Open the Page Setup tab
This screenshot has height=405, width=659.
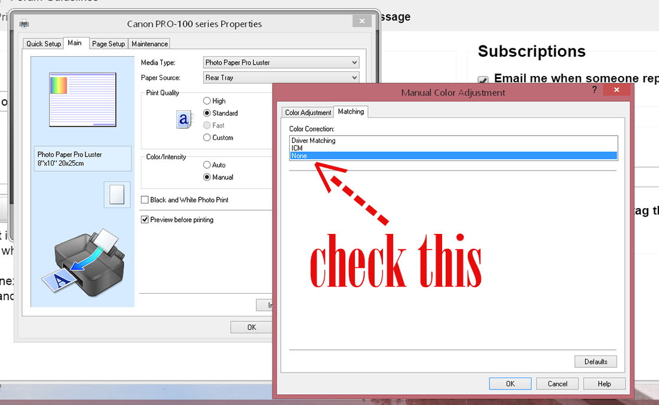tap(108, 44)
